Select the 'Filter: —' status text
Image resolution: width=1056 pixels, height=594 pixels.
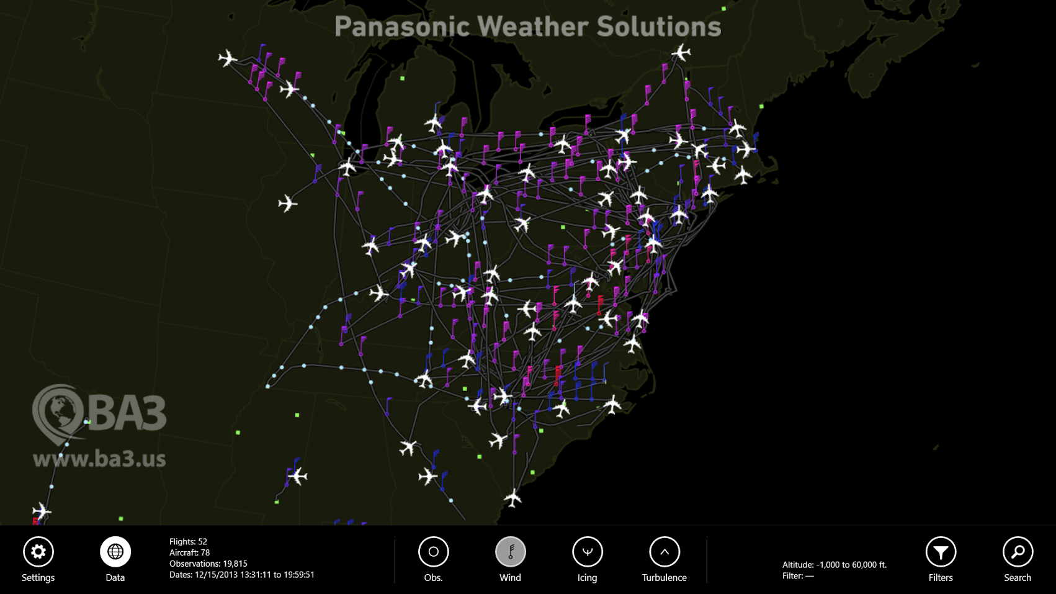[797, 576]
